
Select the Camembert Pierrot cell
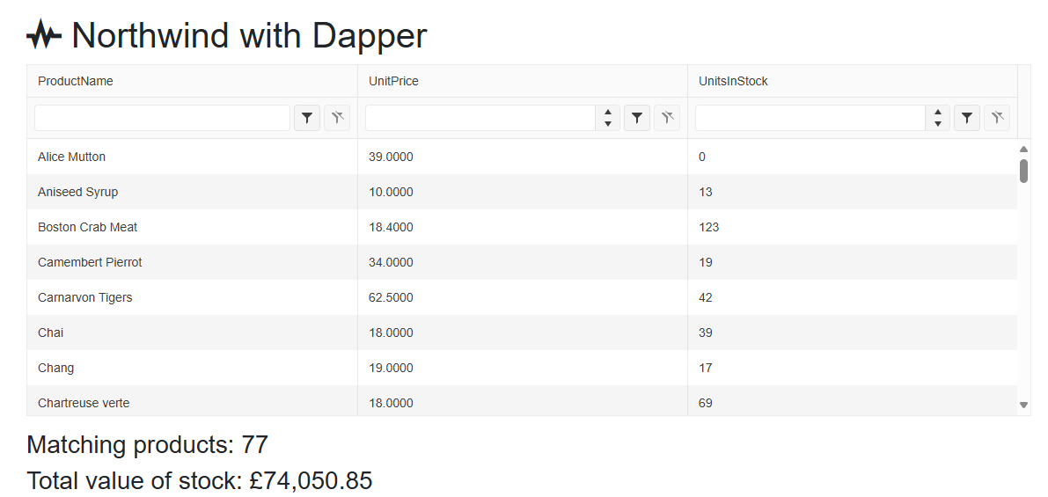click(x=193, y=262)
